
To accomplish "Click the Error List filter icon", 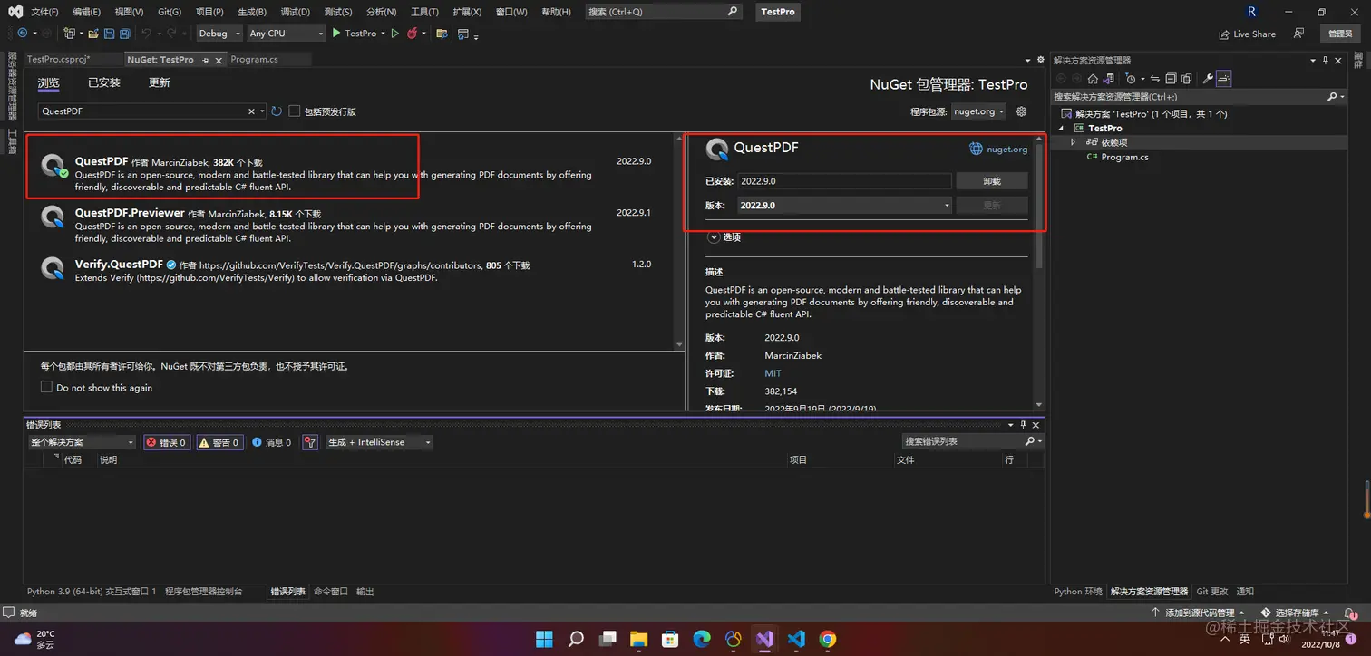I will point(310,442).
